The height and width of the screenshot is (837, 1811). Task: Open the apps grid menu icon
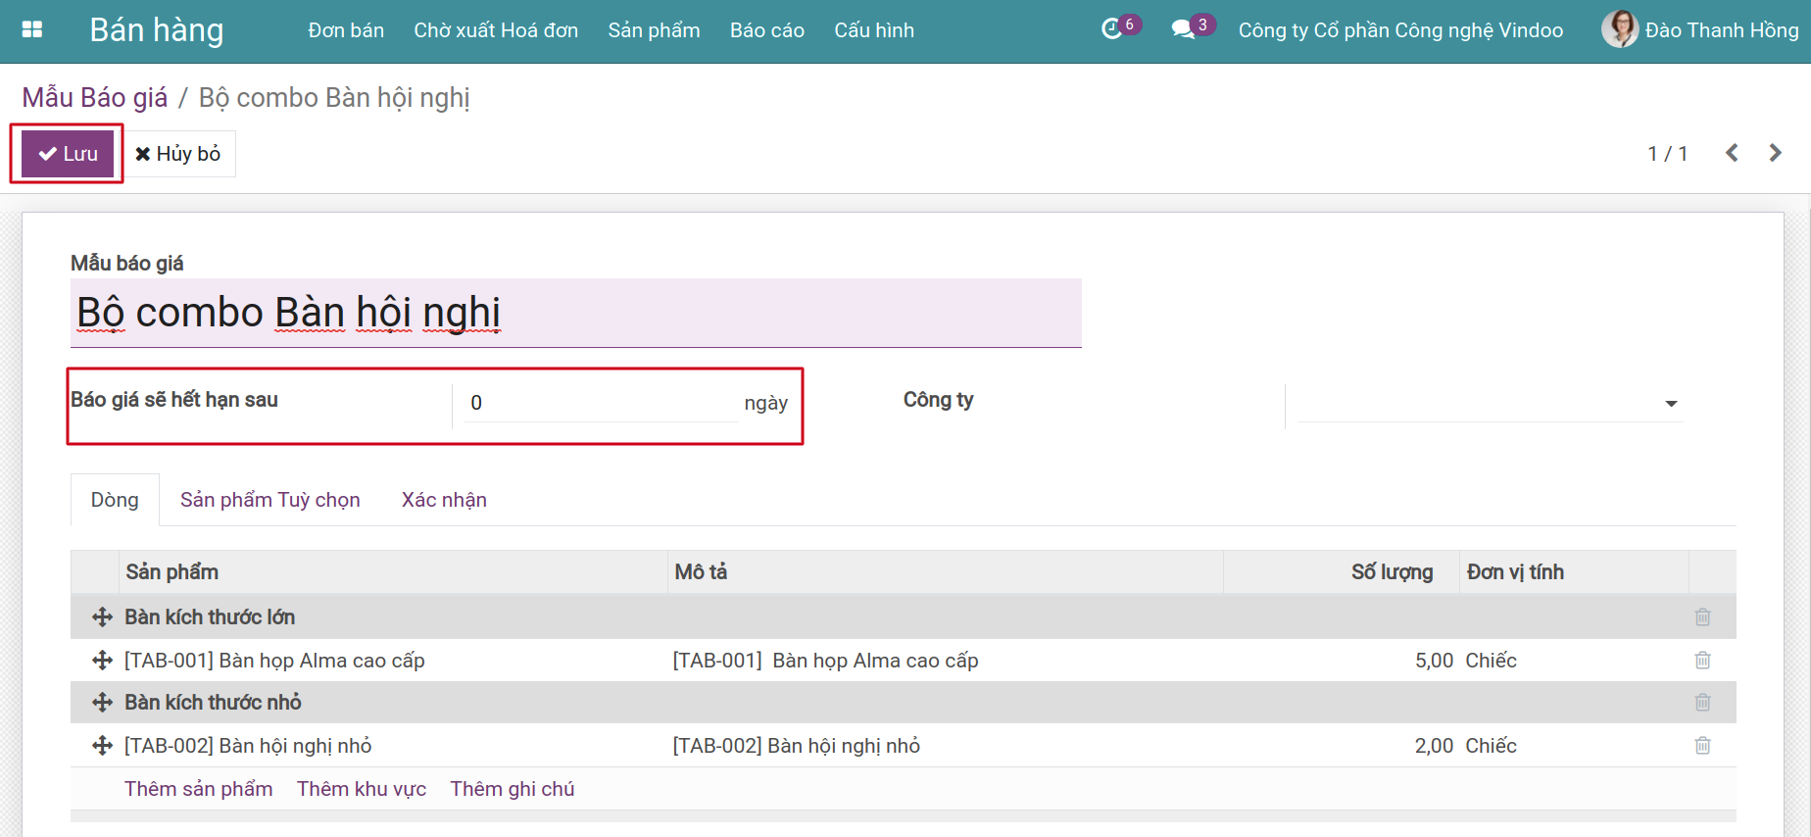[32, 29]
